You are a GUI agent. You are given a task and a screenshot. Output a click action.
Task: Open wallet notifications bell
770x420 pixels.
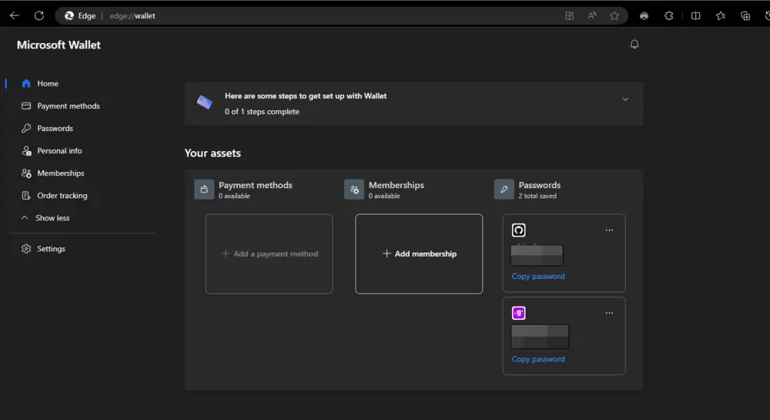[634, 44]
